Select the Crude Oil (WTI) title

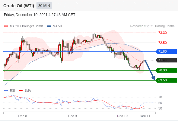[x=19, y=6]
